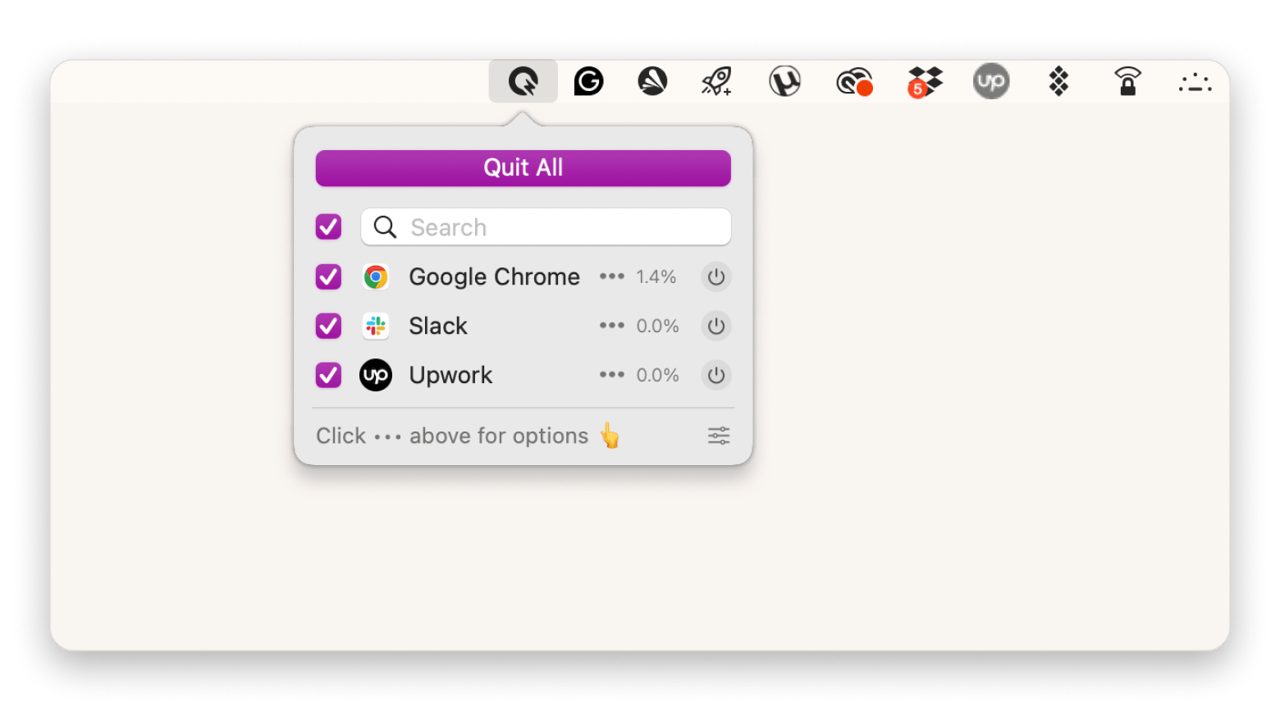Open the Upwork menu bar icon
This screenshot has width=1280, height=717.
coord(991,81)
